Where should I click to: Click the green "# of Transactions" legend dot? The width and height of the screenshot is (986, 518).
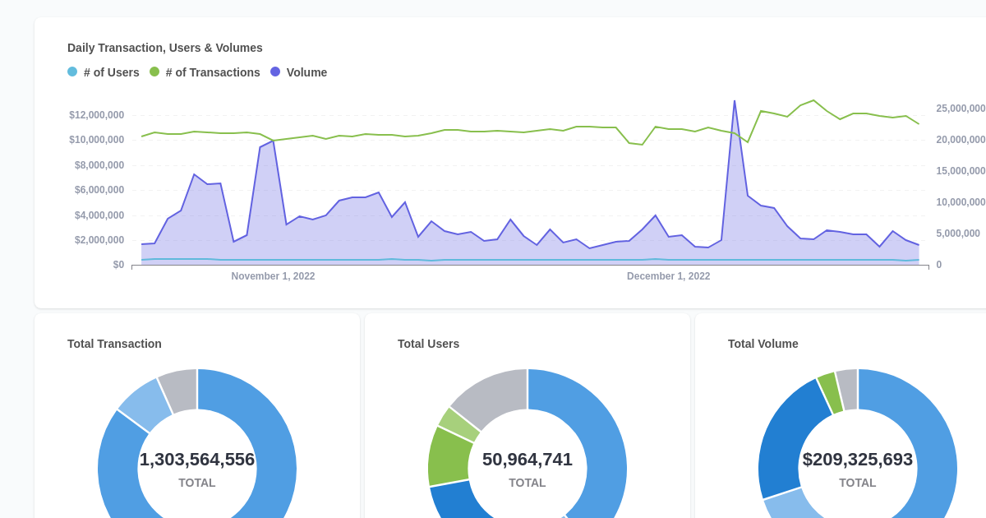(x=156, y=72)
